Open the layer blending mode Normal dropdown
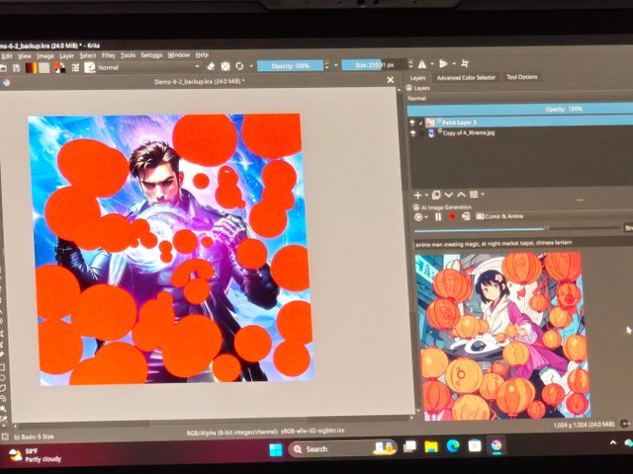 click(520, 98)
